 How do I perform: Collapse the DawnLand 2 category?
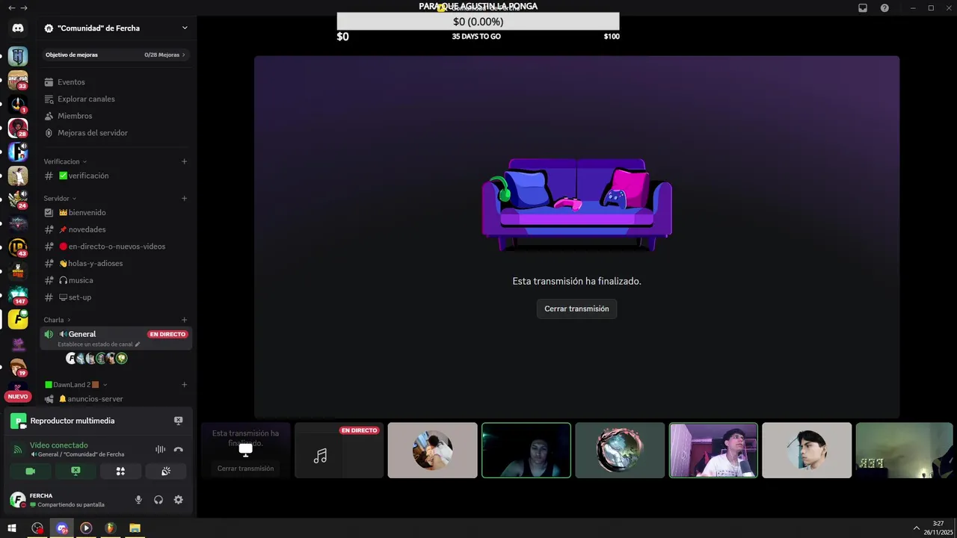pyautogui.click(x=76, y=385)
